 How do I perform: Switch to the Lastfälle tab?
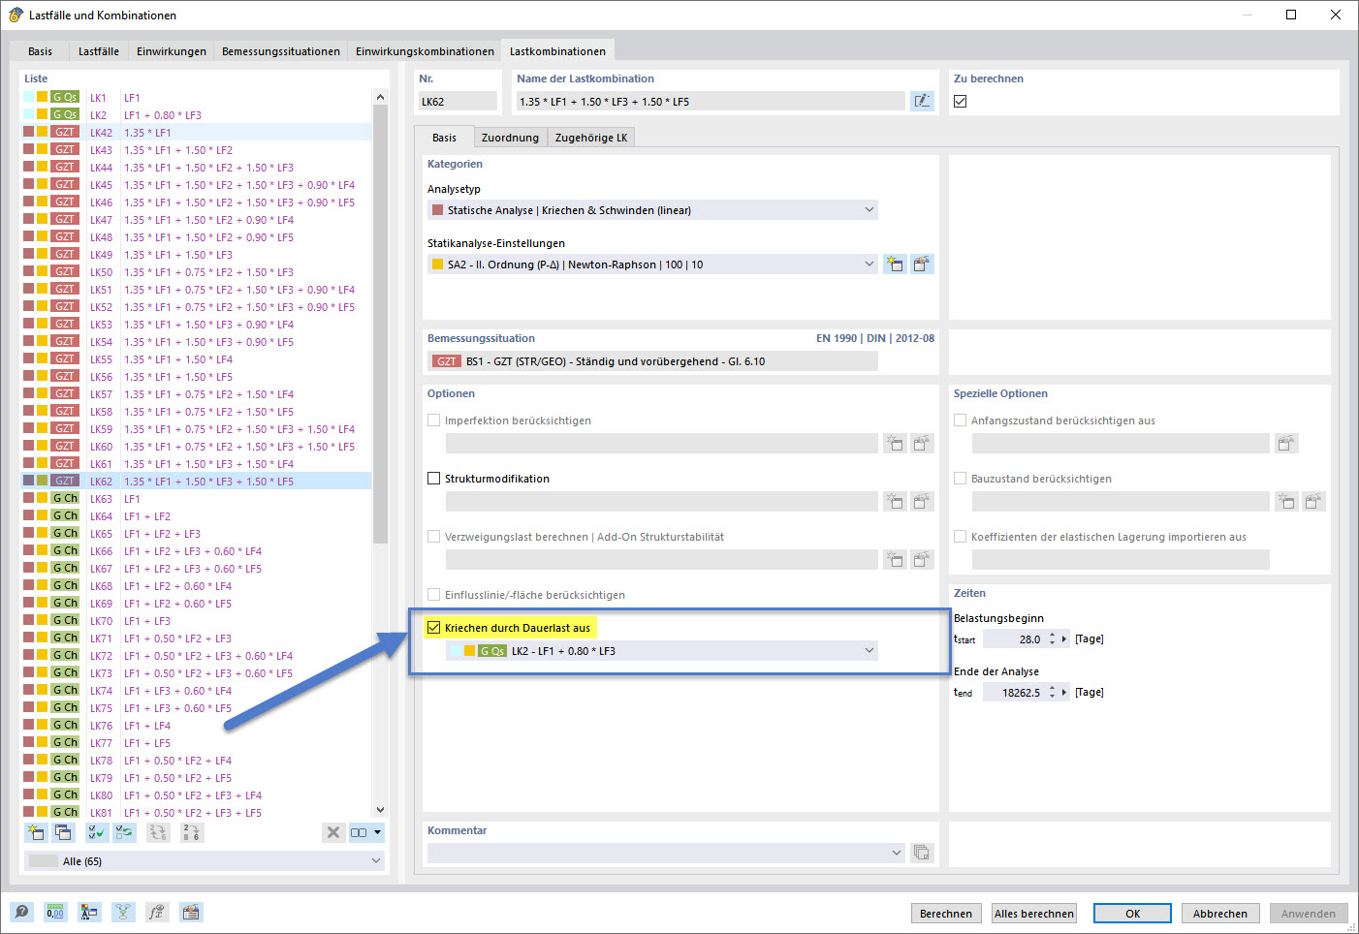[99, 51]
